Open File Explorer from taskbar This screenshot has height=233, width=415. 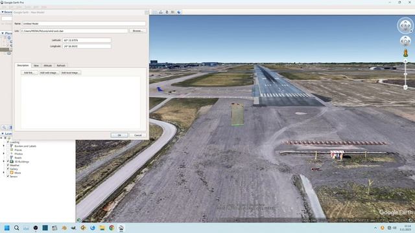102,228
